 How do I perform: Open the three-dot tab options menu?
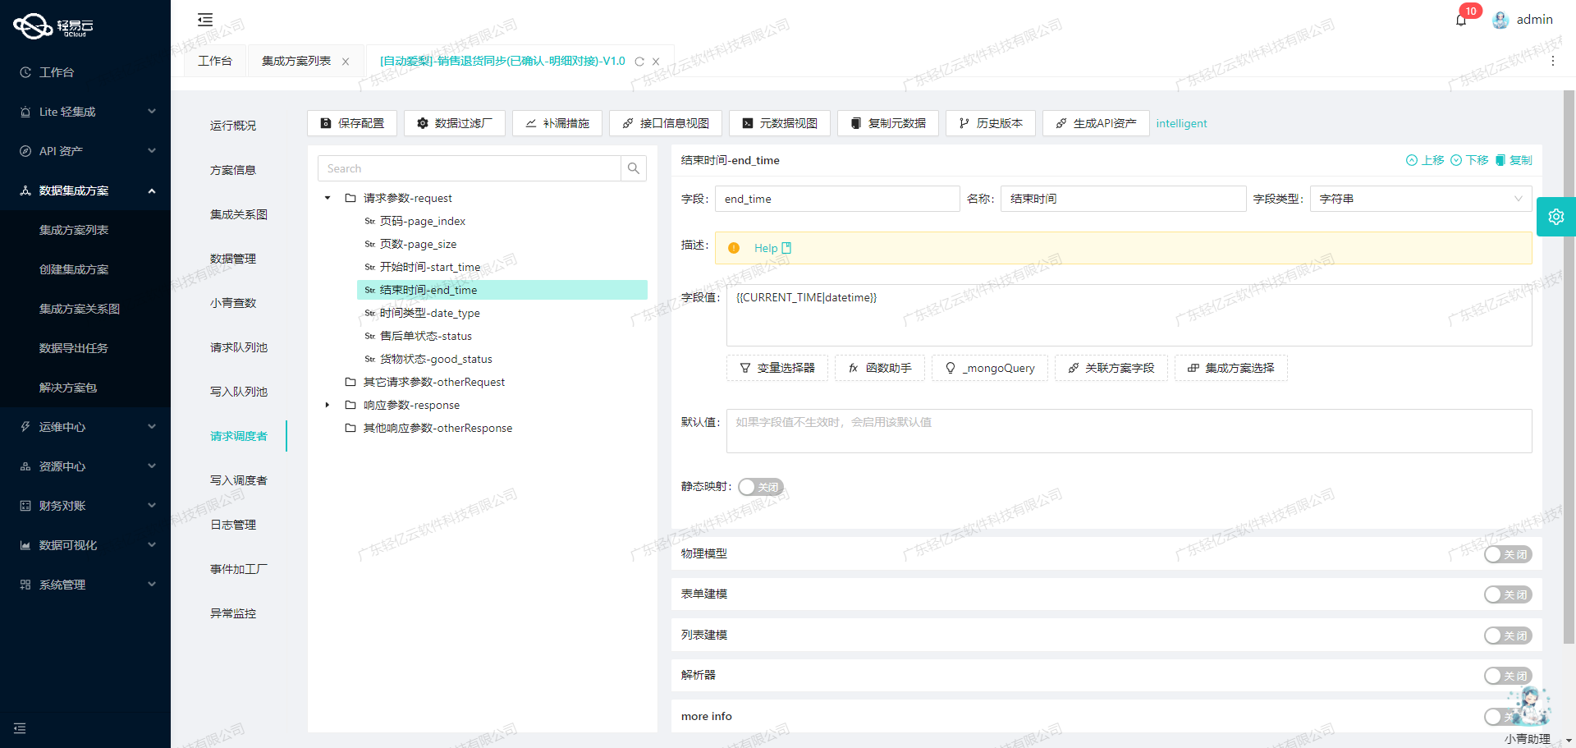tap(1553, 61)
